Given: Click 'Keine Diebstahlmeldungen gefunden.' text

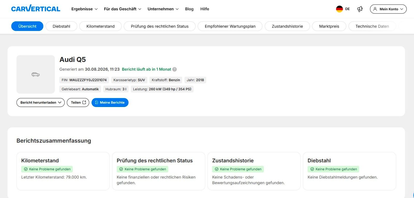Looking at the screenshot, I should pyautogui.click(x=343, y=177).
